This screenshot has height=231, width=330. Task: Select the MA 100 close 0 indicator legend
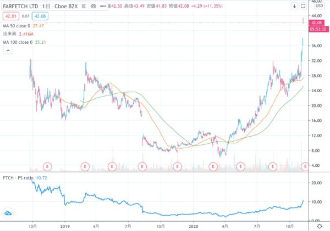click(18, 42)
